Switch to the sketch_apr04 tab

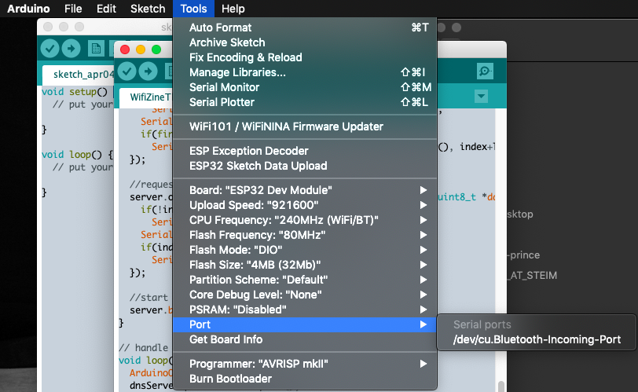[77, 75]
